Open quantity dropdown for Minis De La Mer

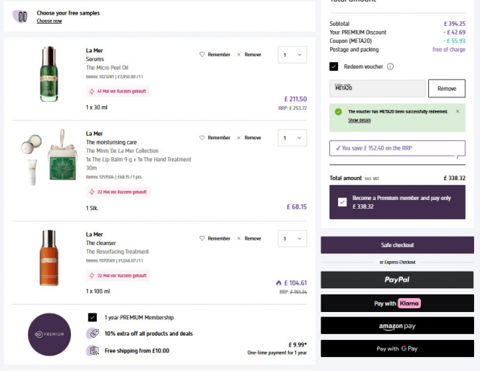292,137
